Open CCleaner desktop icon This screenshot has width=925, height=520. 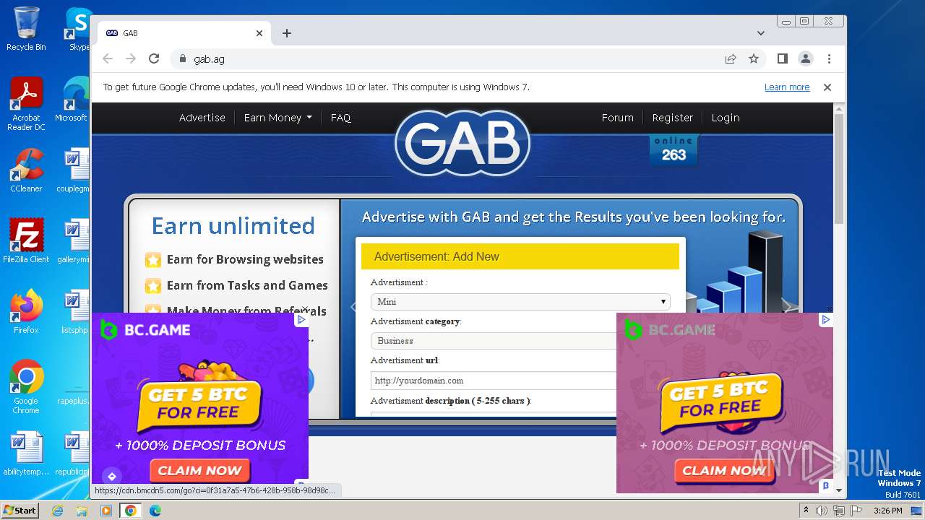[26, 171]
